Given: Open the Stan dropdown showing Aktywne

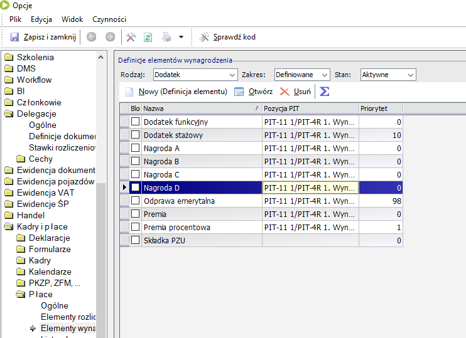Looking at the screenshot, I should (x=388, y=75).
